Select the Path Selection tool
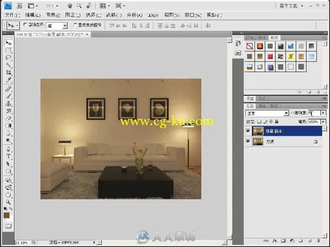This screenshot has height=247, width=330. point(8,164)
